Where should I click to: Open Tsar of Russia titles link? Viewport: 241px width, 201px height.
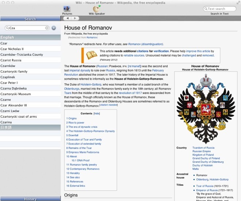204,186
